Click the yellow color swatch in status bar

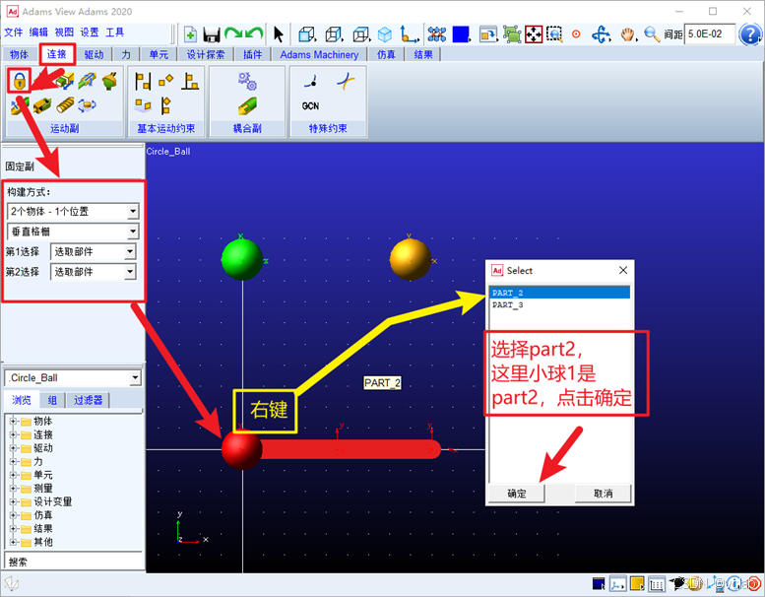point(637,583)
